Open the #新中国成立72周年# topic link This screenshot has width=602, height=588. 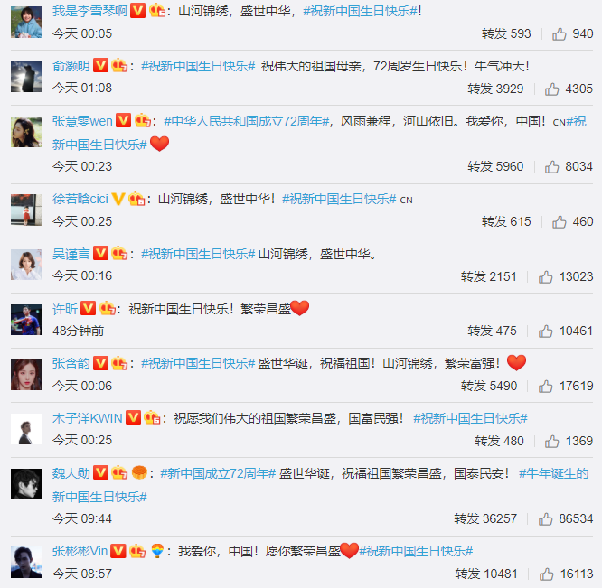tap(218, 473)
